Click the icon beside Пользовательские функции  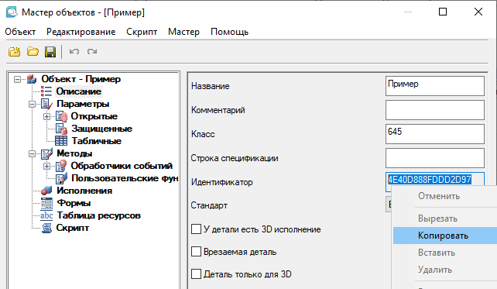tap(61, 178)
